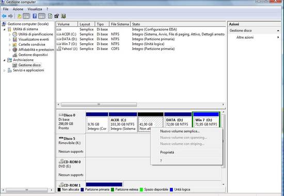Image resolution: width=284 pixels, height=196 pixels.
Task: Click the blue Back arrow in toolbar
Action: click(4, 16)
